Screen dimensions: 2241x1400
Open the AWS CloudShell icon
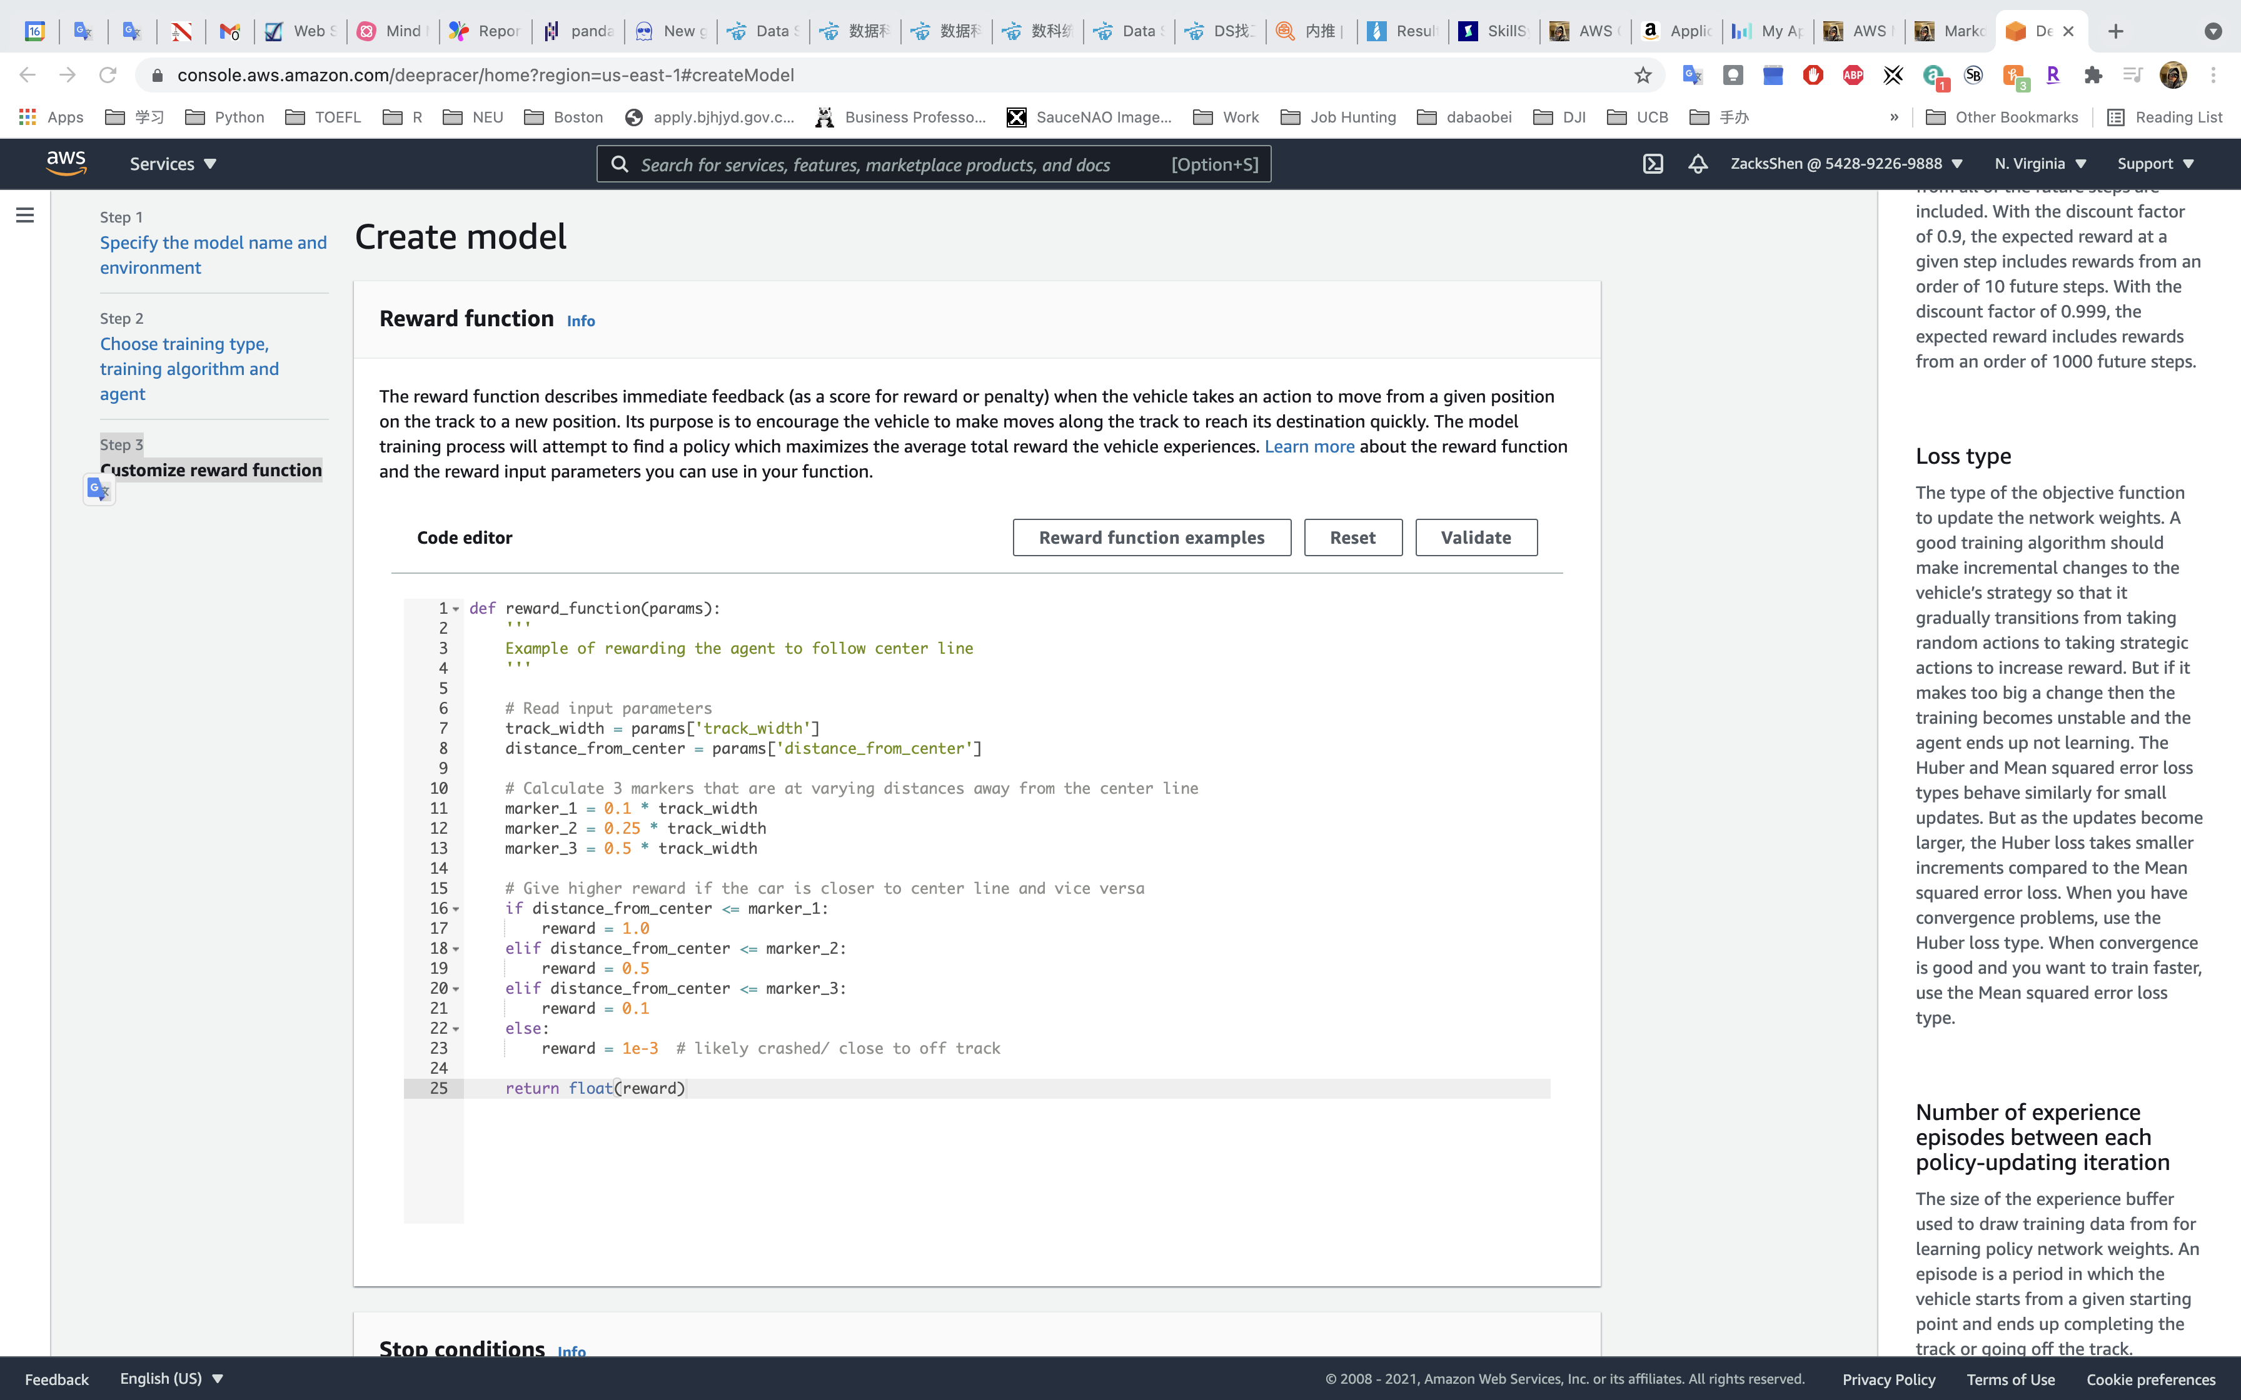pos(1653,164)
